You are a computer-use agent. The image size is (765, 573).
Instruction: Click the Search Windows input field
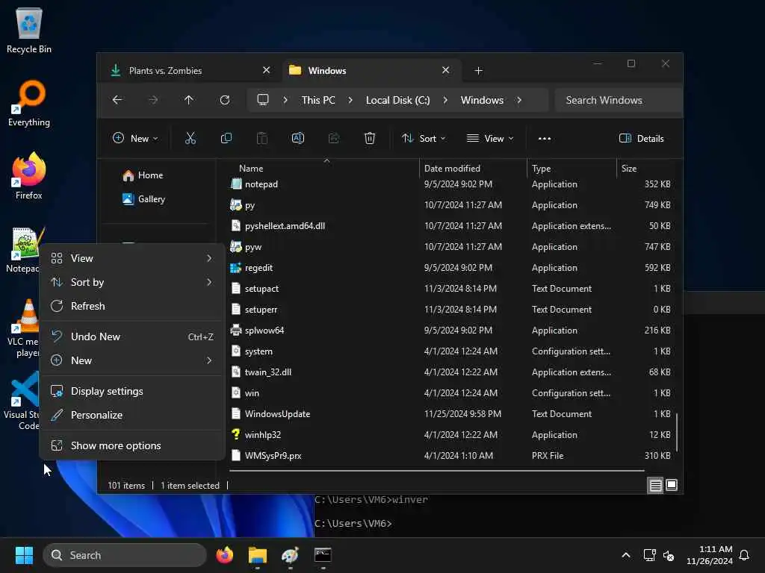coord(618,100)
